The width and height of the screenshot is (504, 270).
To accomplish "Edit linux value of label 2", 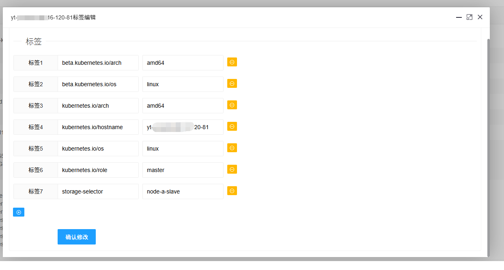I will [x=183, y=84].
